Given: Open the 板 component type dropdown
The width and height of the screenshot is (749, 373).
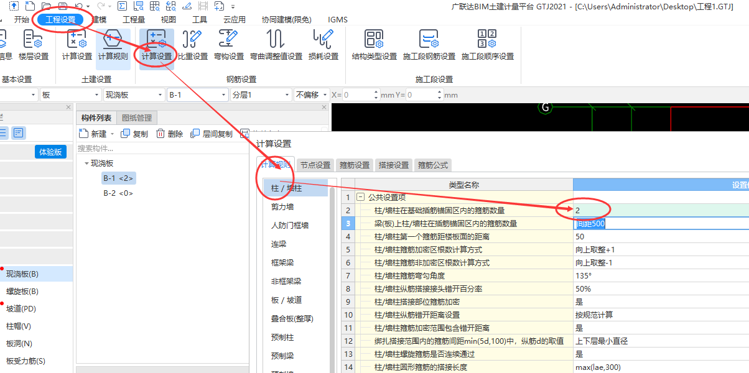Looking at the screenshot, I should coord(96,95).
